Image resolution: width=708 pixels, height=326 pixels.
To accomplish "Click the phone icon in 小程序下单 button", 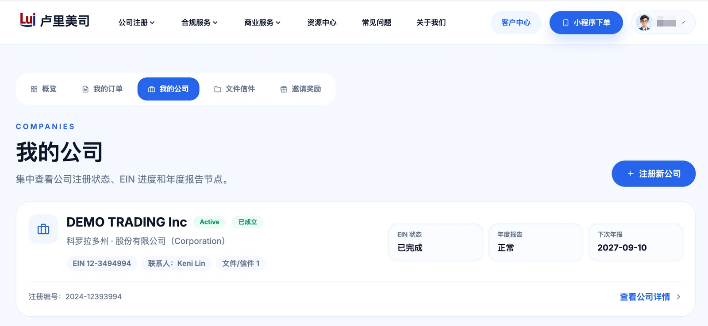I will [x=566, y=23].
